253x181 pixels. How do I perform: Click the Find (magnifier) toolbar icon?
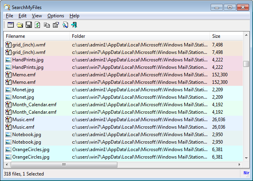point(65,25)
